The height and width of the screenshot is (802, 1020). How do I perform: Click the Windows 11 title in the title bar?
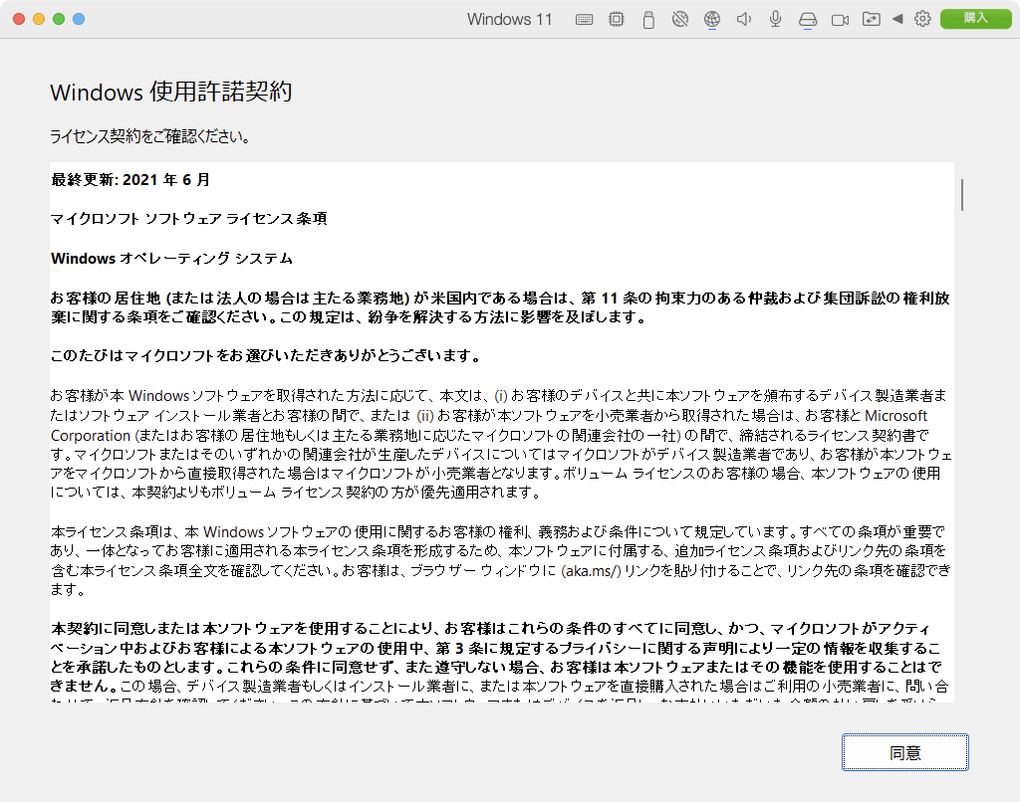click(x=510, y=18)
